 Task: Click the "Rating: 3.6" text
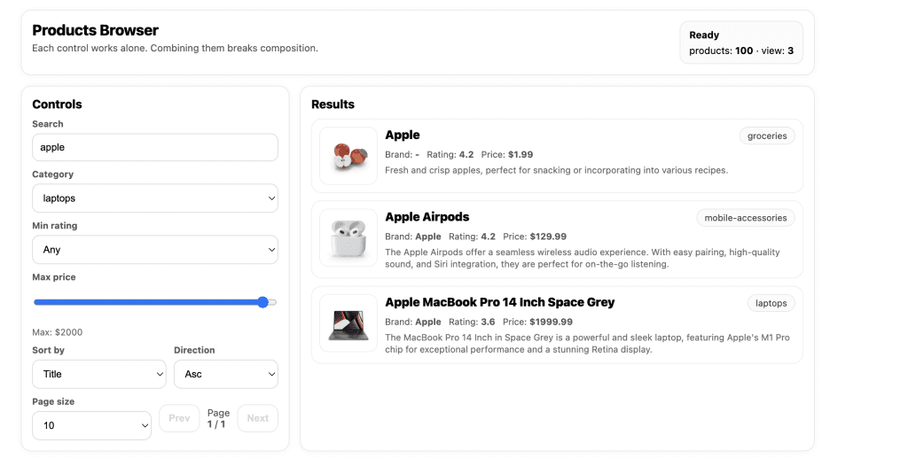(x=472, y=322)
